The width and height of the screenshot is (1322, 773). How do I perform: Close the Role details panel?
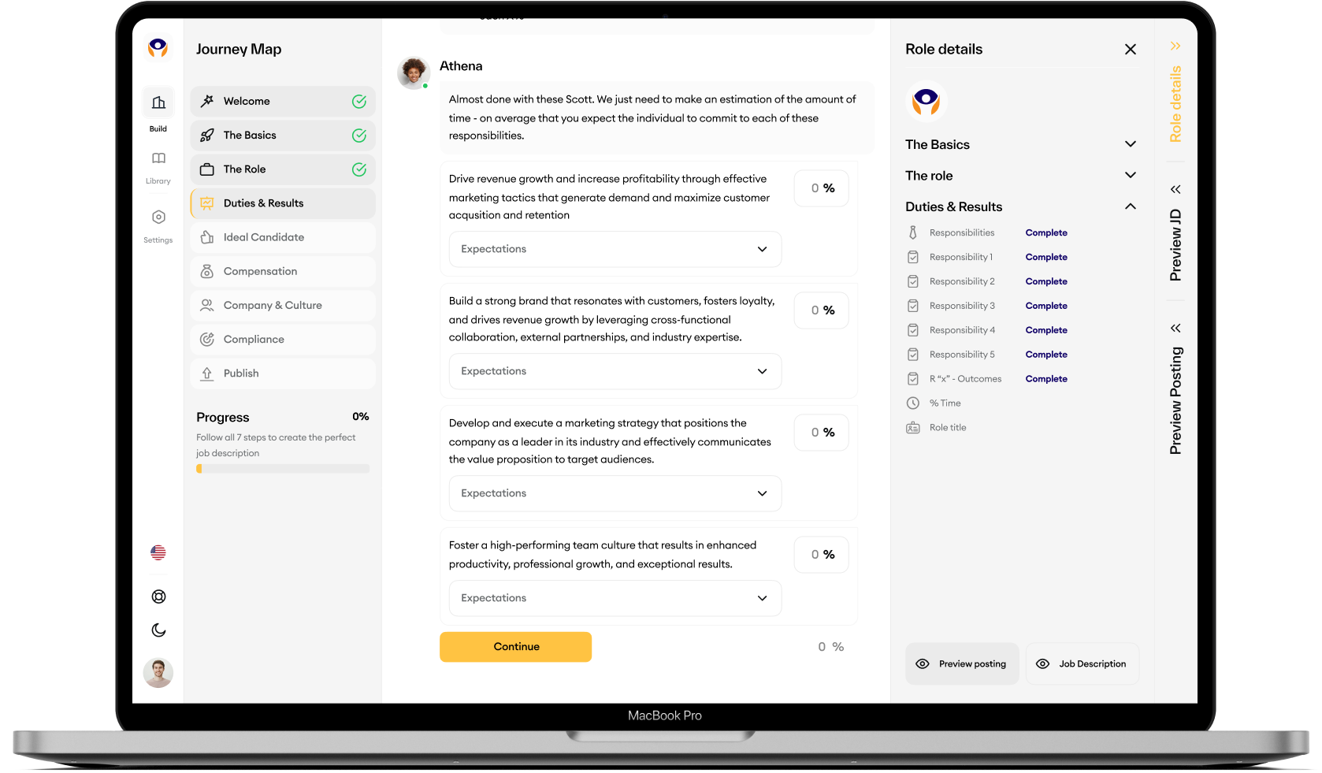pyautogui.click(x=1131, y=49)
